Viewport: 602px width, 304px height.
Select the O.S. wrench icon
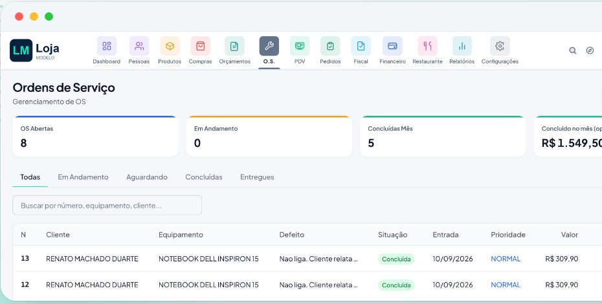tap(269, 47)
